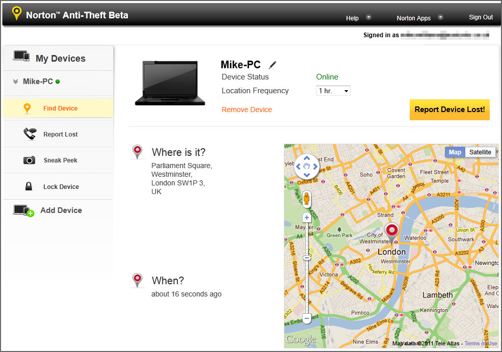Click the pencil icon to rename Mike-PC
The width and height of the screenshot is (502, 352).
[x=273, y=65]
